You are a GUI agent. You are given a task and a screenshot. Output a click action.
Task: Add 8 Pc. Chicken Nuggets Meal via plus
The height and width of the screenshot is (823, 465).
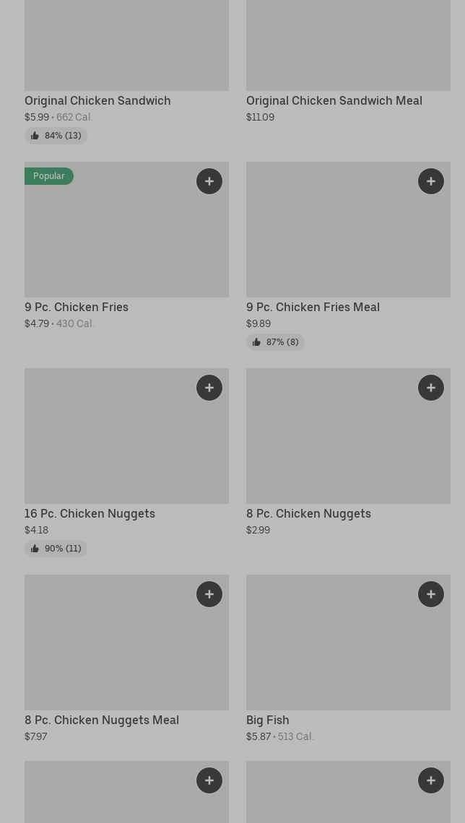pos(209,594)
